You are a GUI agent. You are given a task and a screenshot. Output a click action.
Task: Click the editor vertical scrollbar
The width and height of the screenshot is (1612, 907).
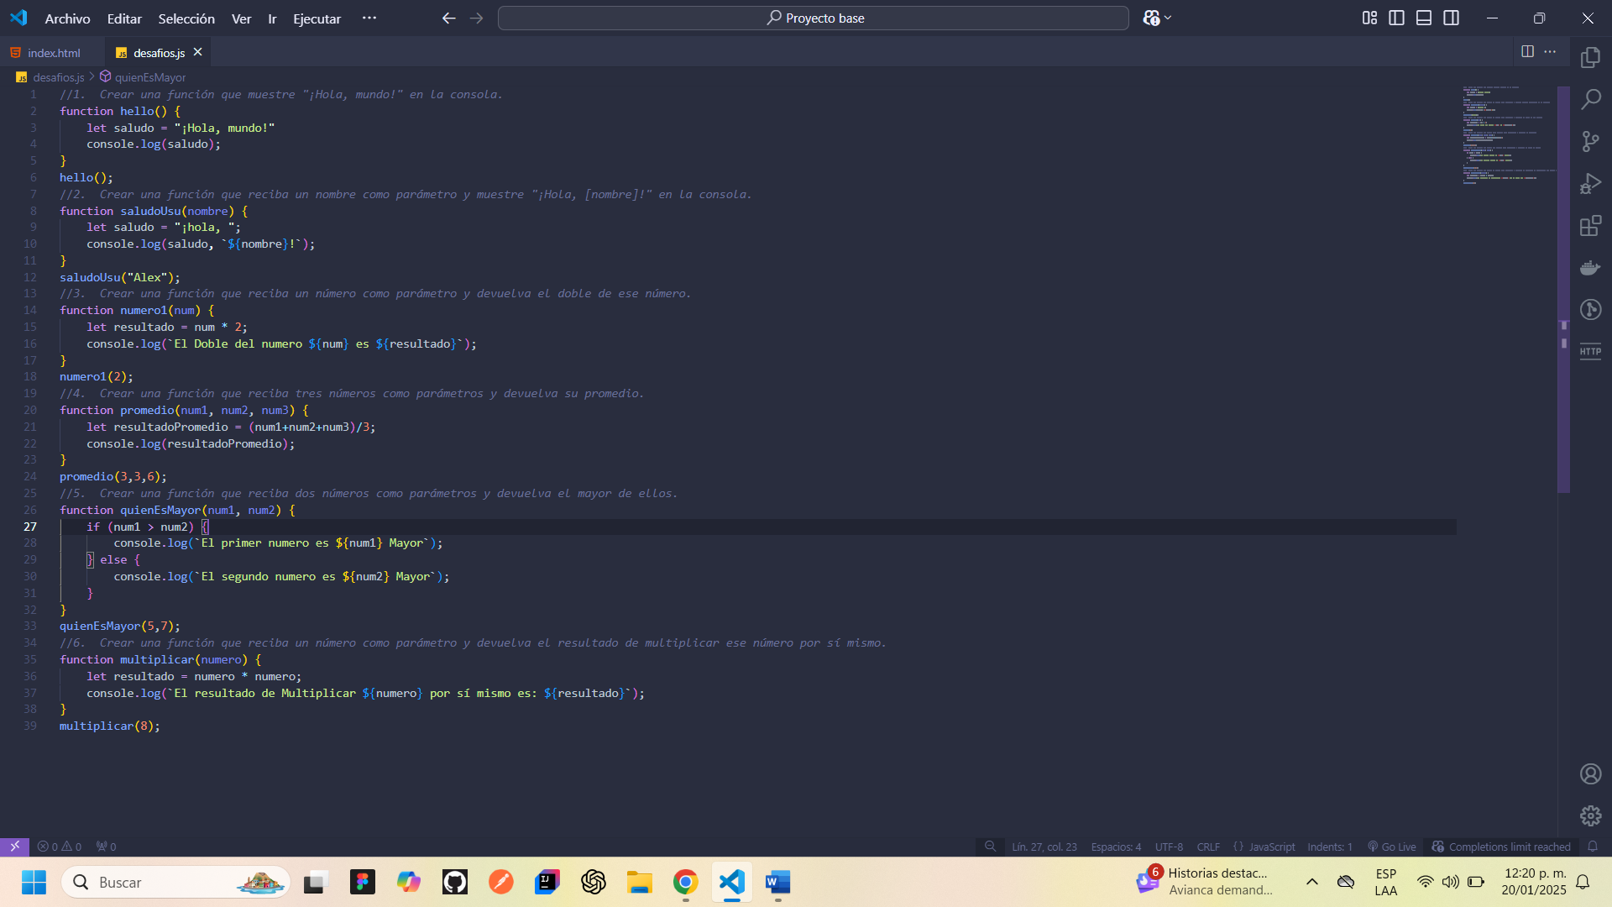coord(1563,290)
